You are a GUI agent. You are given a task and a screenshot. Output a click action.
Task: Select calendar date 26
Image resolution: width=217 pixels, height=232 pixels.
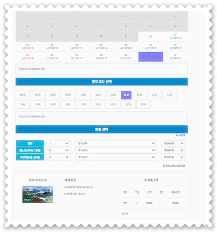52,57
